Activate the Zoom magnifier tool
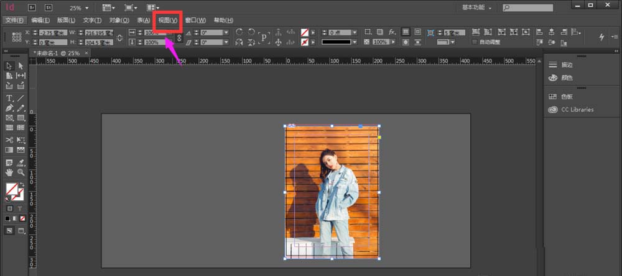The width and height of the screenshot is (622, 276). click(21, 172)
